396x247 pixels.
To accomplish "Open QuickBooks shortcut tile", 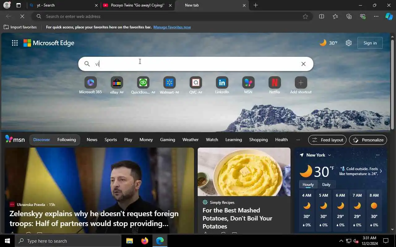I will pyautogui.click(x=143, y=85).
